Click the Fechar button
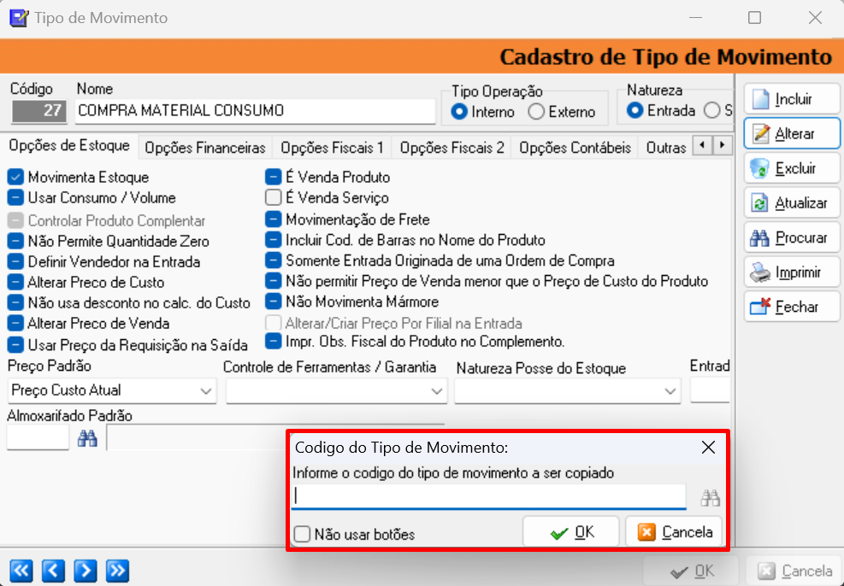The image size is (844, 586). pyautogui.click(x=792, y=307)
